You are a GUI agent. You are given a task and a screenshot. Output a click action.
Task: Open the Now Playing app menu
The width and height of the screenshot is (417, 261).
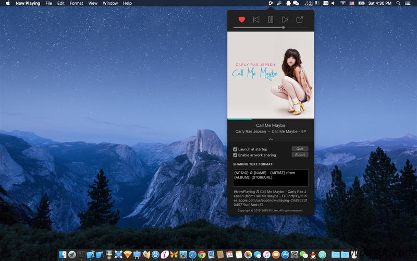click(28, 3)
